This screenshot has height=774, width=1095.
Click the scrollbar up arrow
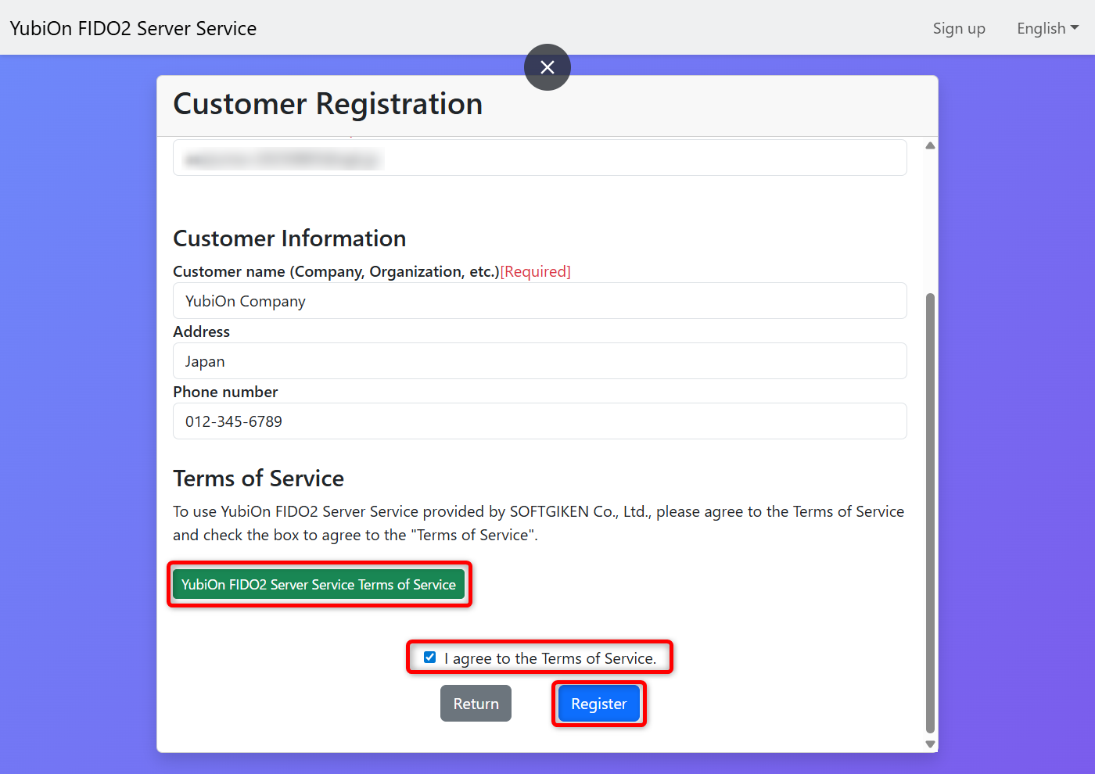930,145
